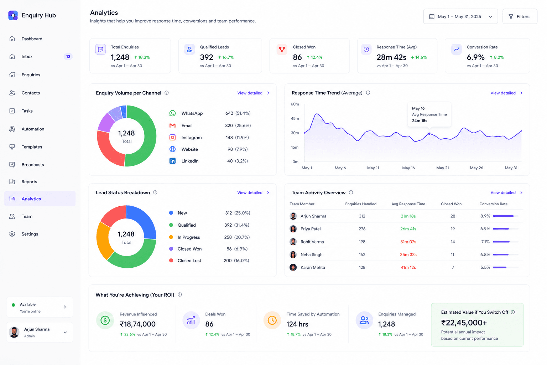Click the Revenue Influenced value ₹18,74,000

137,324
